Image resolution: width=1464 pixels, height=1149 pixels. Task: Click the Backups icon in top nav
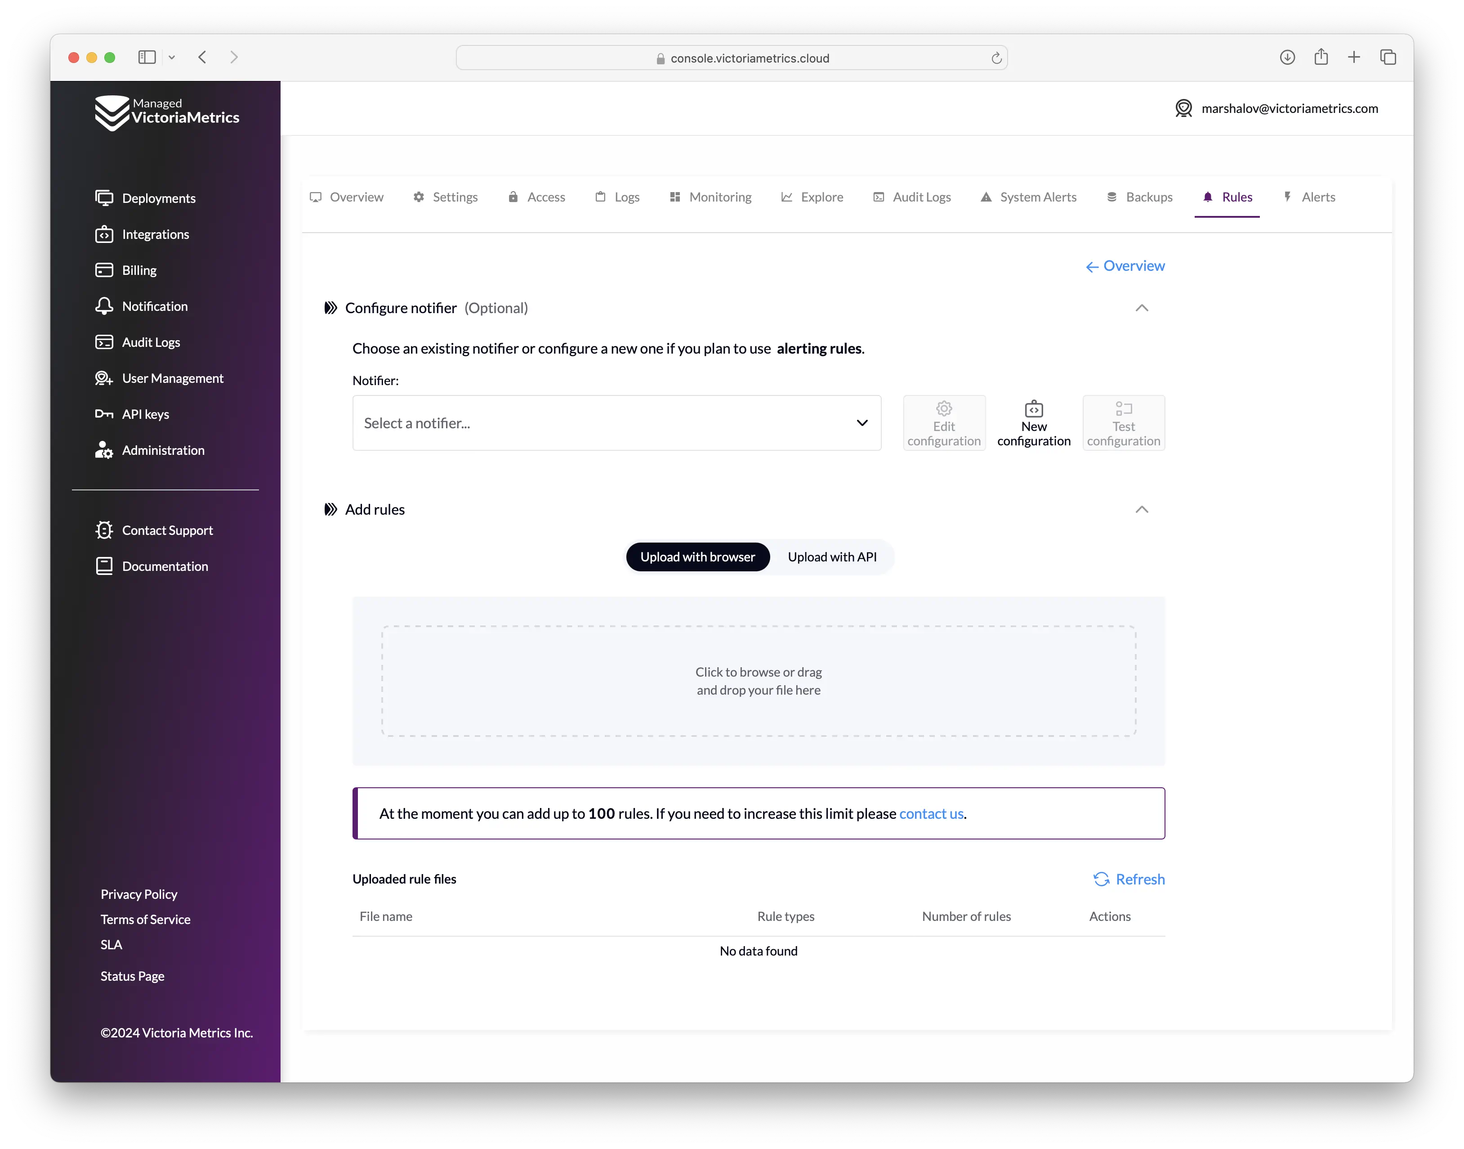1113,196
